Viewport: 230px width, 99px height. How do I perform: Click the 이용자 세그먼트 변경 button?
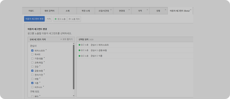pyautogui.click(x=34, y=19)
